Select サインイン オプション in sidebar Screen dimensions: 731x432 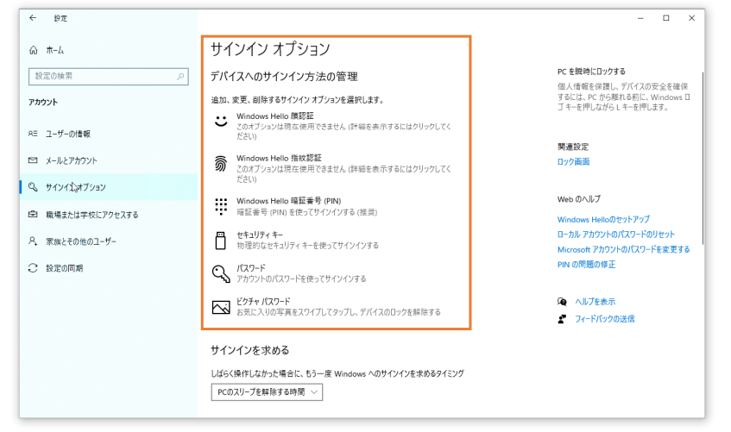point(109,187)
